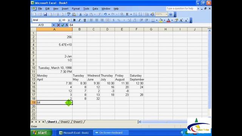Select column header G
The width and height of the screenshot is (242, 136).
coord(151,29)
